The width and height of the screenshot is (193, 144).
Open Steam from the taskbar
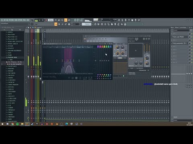pyautogui.click(x=32, y=124)
